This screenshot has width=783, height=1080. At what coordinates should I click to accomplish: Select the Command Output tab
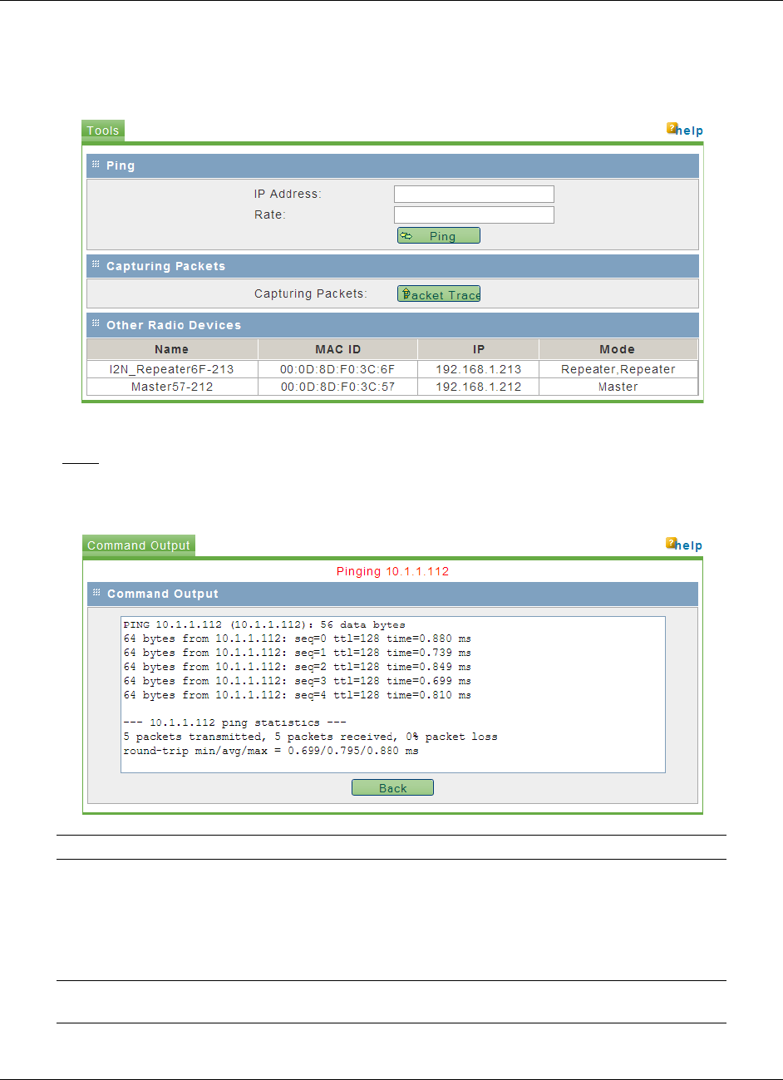(x=139, y=545)
